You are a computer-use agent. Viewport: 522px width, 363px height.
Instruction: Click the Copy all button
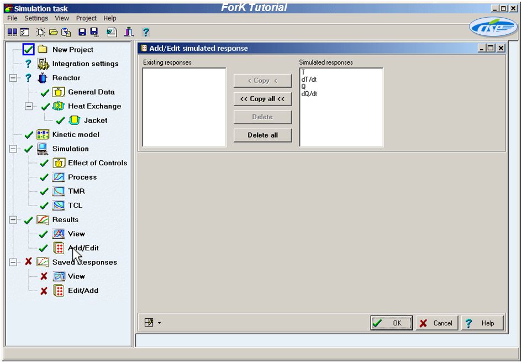(x=263, y=99)
